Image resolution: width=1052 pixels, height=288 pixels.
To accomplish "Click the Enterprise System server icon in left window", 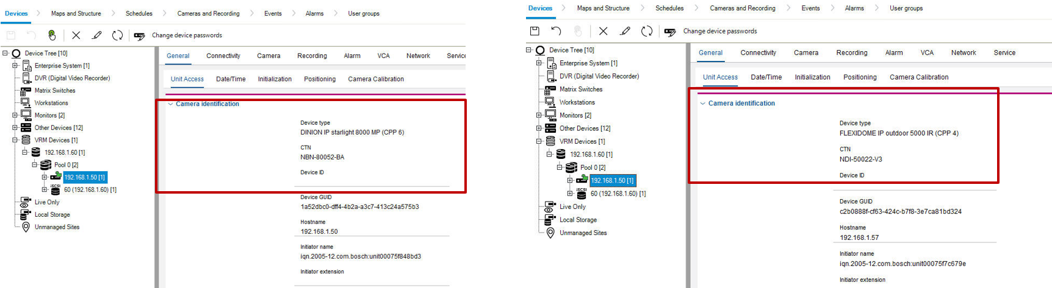I will 26,66.
